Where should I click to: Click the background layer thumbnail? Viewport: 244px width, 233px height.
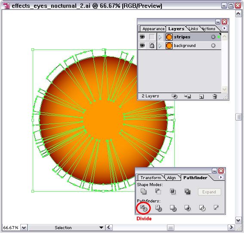pos(169,46)
